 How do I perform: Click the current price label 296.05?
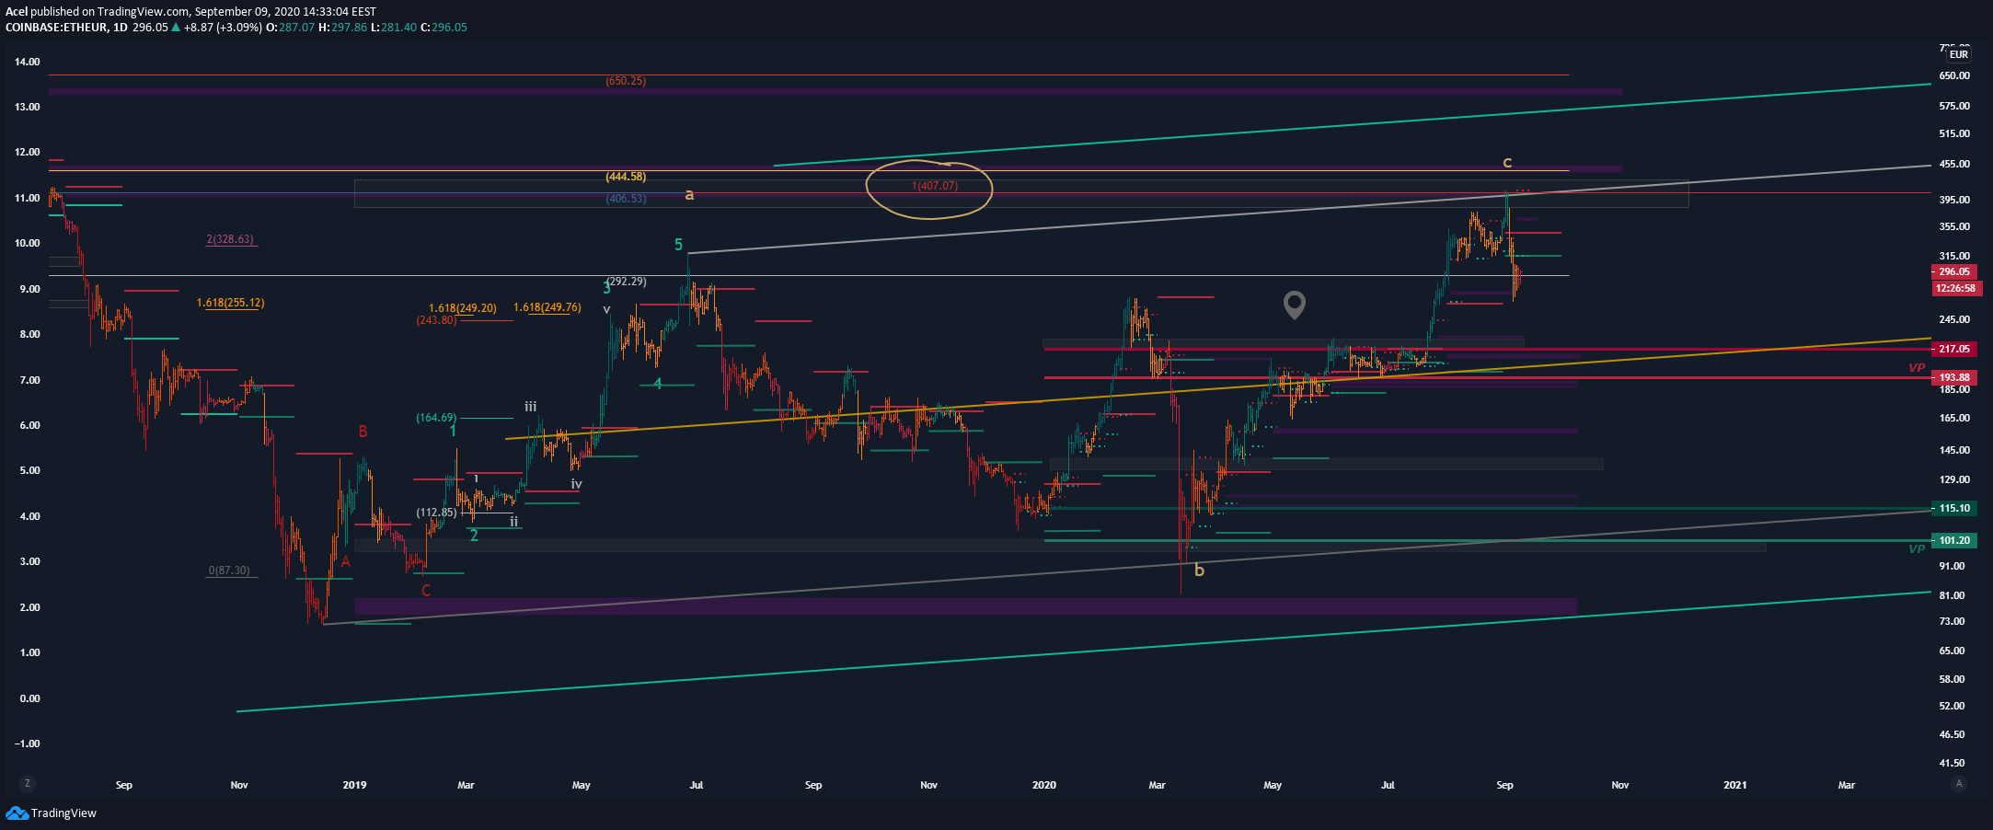pyautogui.click(x=1954, y=271)
